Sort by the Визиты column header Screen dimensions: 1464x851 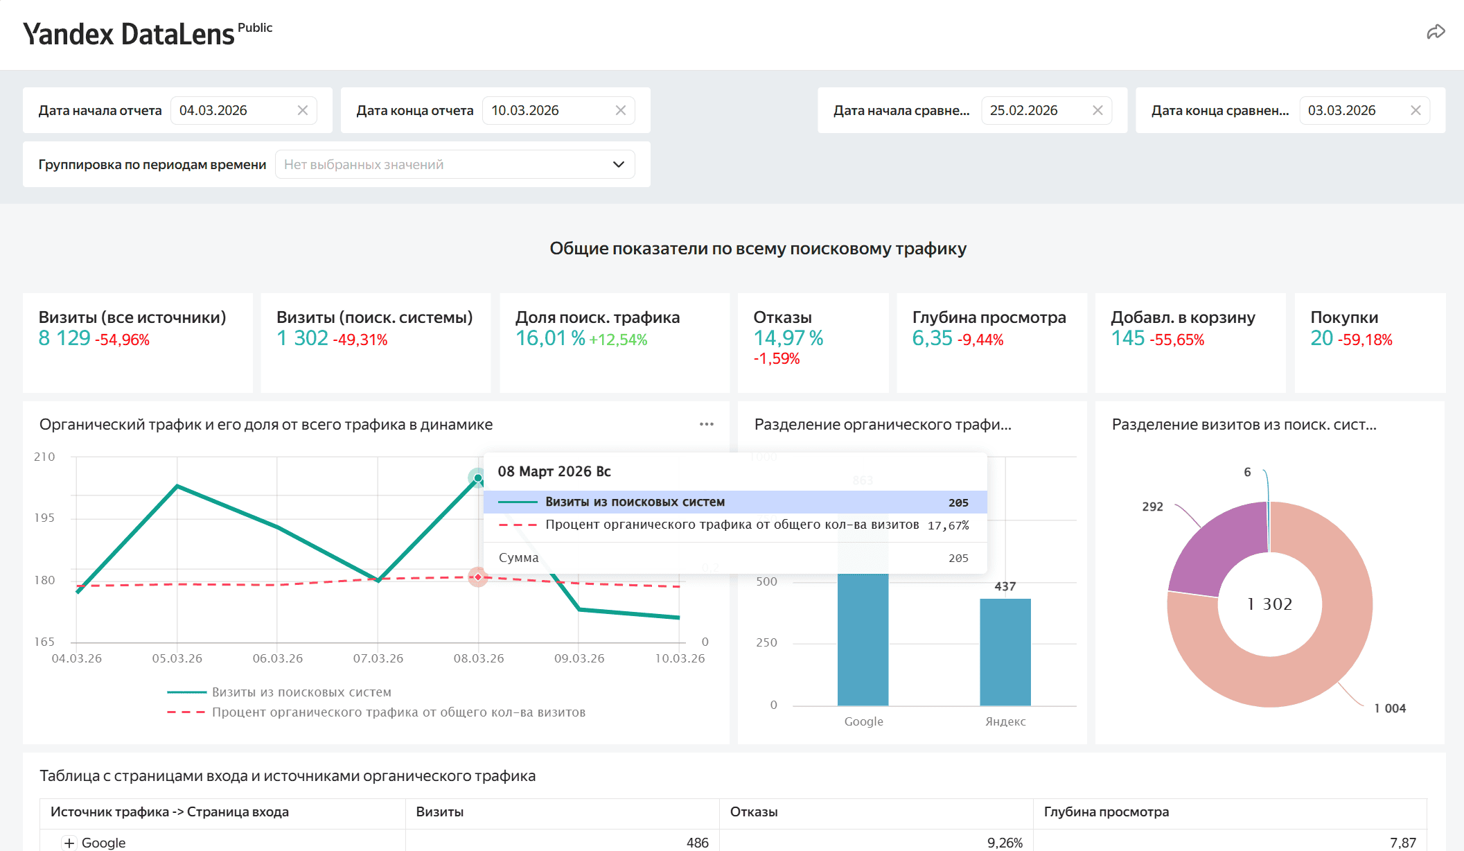pyautogui.click(x=440, y=811)
